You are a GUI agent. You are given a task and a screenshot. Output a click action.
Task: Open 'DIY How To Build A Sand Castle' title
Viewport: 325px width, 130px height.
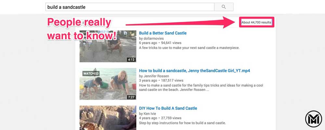pyautogui.click(x=168, y=108)
